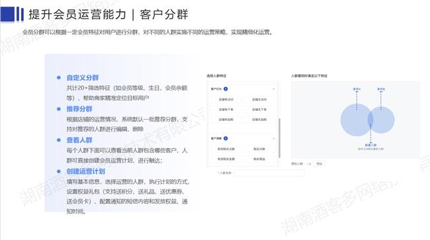
Task: Select the 购买商品 feature option
Action: (259, 159)
